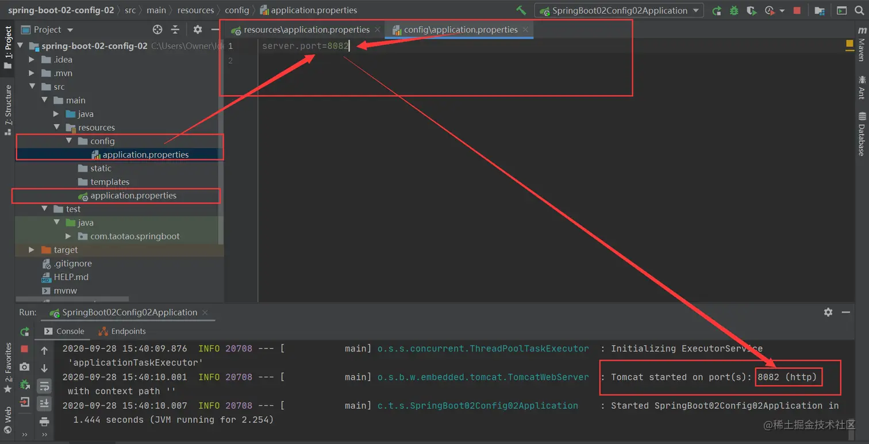This screenshot has width=869, height=444.
Task: Expand the target folder
Action: click(x=32, y=250)
